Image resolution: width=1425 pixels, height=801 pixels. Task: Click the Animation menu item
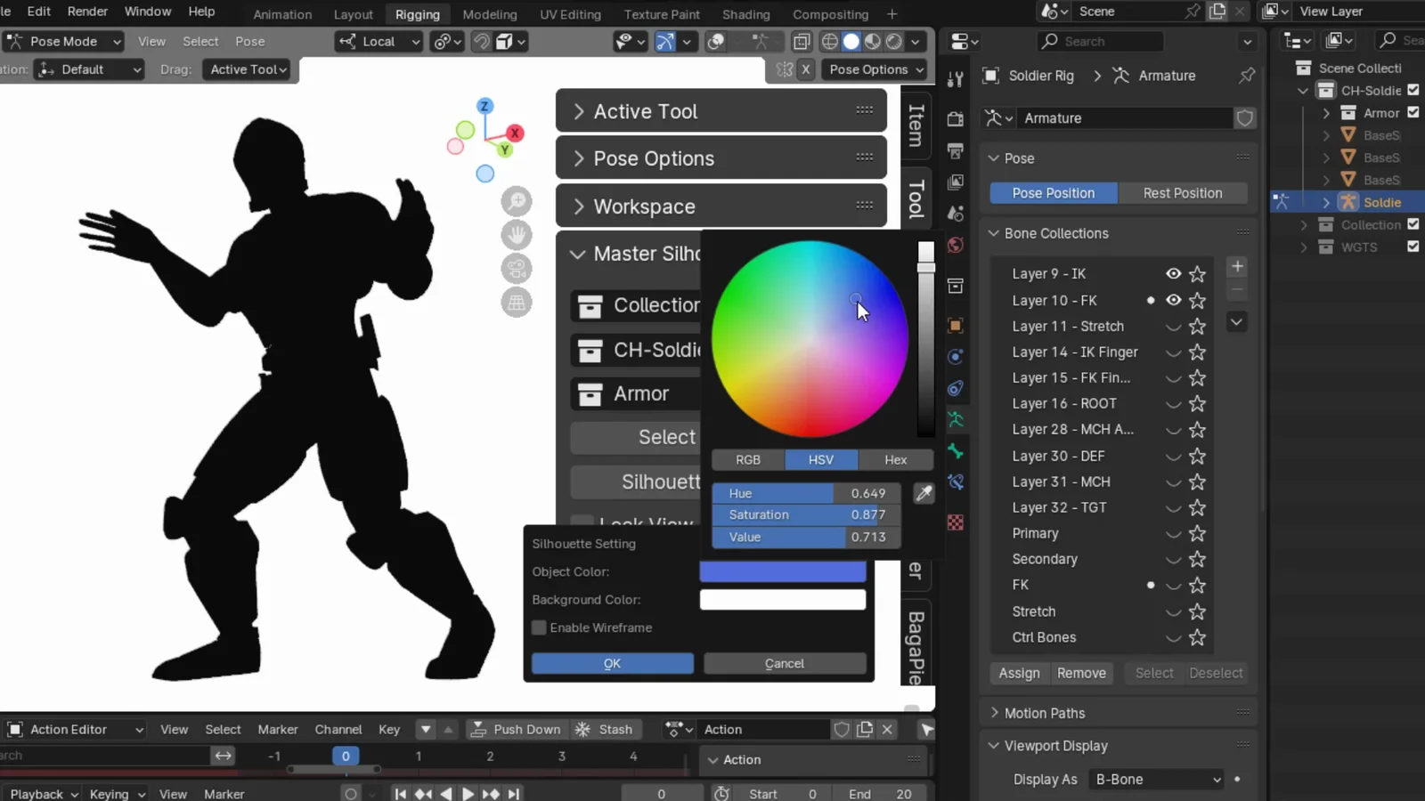pyautogui.click(x=282, y=14)
